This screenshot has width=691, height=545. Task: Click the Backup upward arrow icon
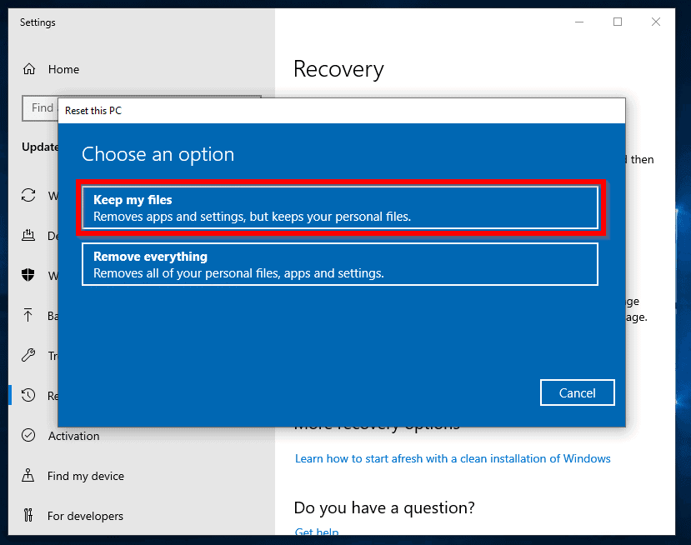click(28, 315)
